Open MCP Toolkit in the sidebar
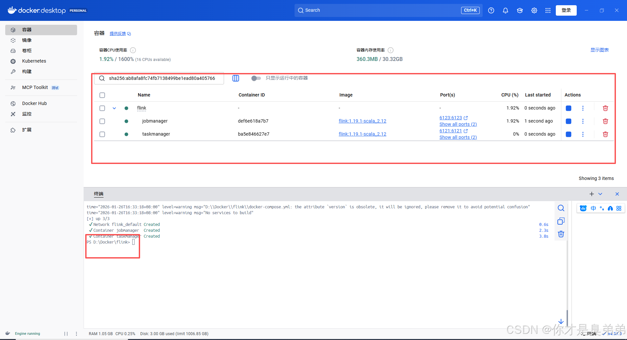Image resolution: width=627 pixels, height=340 pixels. click(x=41, y=87)
